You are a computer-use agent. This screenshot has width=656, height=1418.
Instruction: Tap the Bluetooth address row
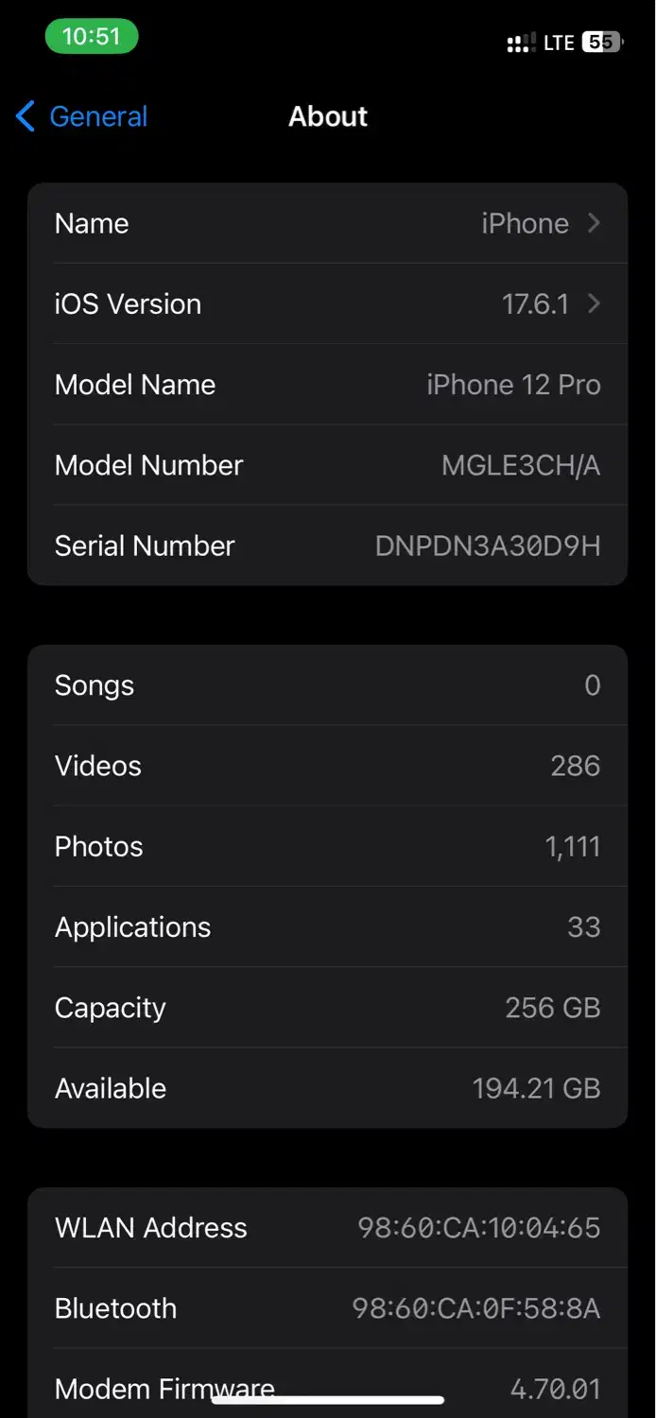tap(327, 1308)
